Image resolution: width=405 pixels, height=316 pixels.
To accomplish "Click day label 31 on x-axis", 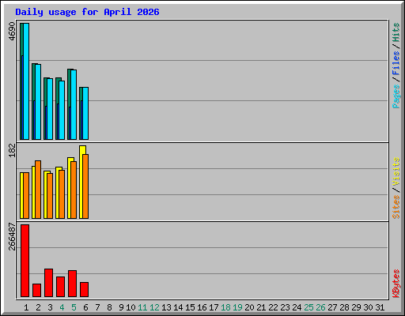I will click(380, 307).
